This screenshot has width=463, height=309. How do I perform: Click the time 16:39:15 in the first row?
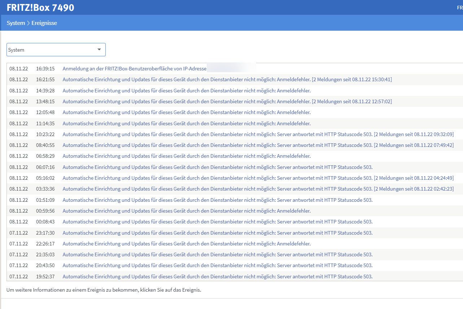[x=45, y=69]
